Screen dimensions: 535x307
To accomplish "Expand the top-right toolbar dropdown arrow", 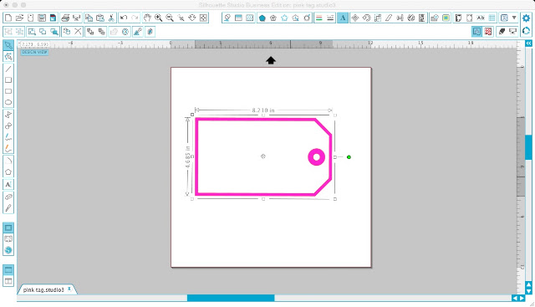I will click(x=514, y=18).
